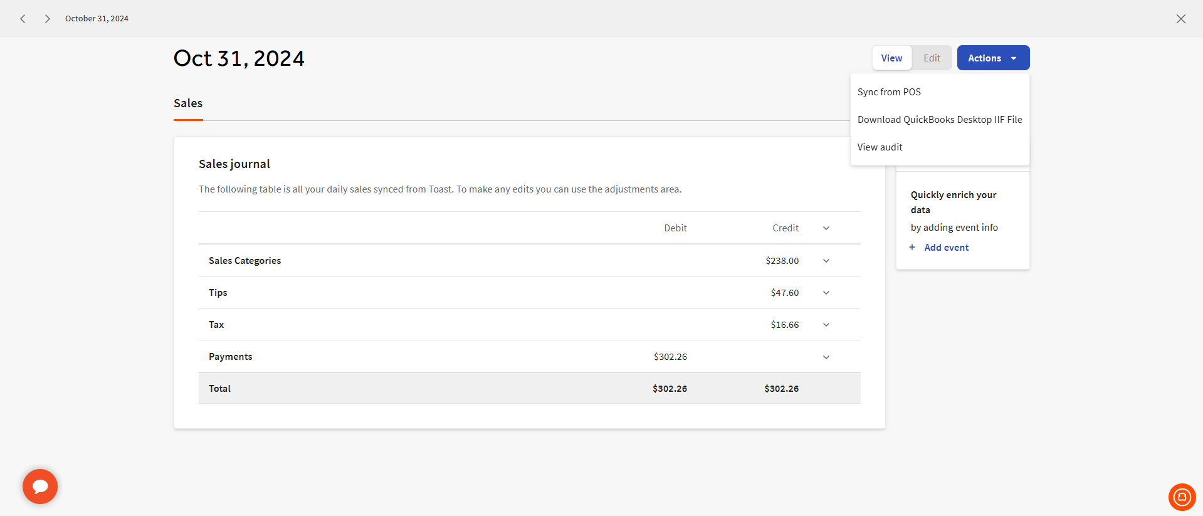The width and height of the screenshot is (1203, 516).
Task: Open the Sales tab
Action: coord(188,103)
